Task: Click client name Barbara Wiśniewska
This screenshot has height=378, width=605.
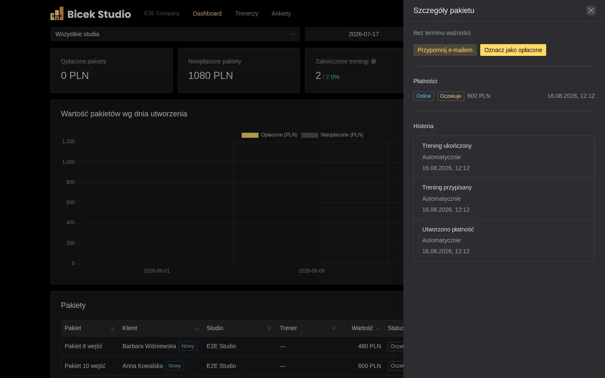Action: [x=149, y=346]
